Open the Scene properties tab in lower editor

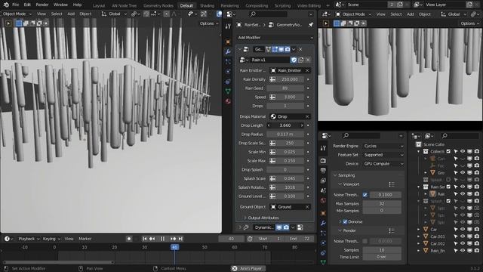point(323,190)
